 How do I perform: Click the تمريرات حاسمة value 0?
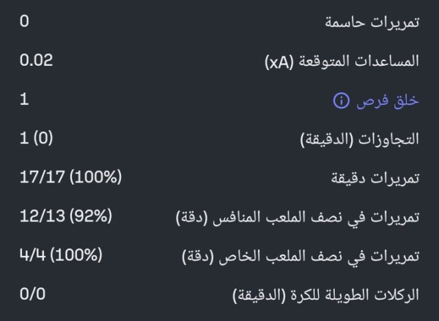click(x=24, y=21)
